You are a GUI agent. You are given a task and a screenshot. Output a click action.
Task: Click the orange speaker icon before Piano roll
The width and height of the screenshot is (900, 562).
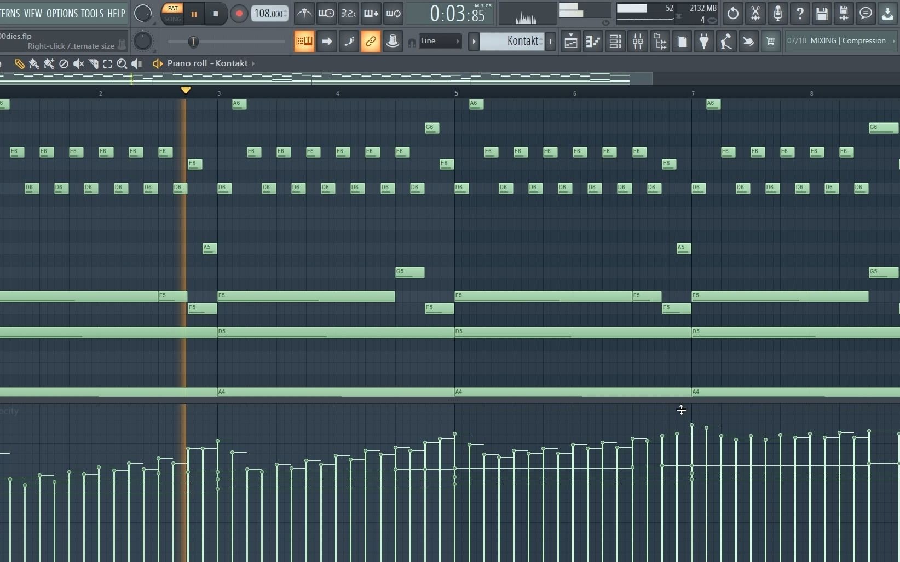[158, 63]
